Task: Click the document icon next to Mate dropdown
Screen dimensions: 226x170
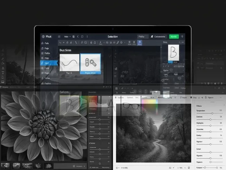Action: pos(73,37)
